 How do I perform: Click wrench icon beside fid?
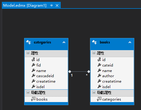coord(33,65)
